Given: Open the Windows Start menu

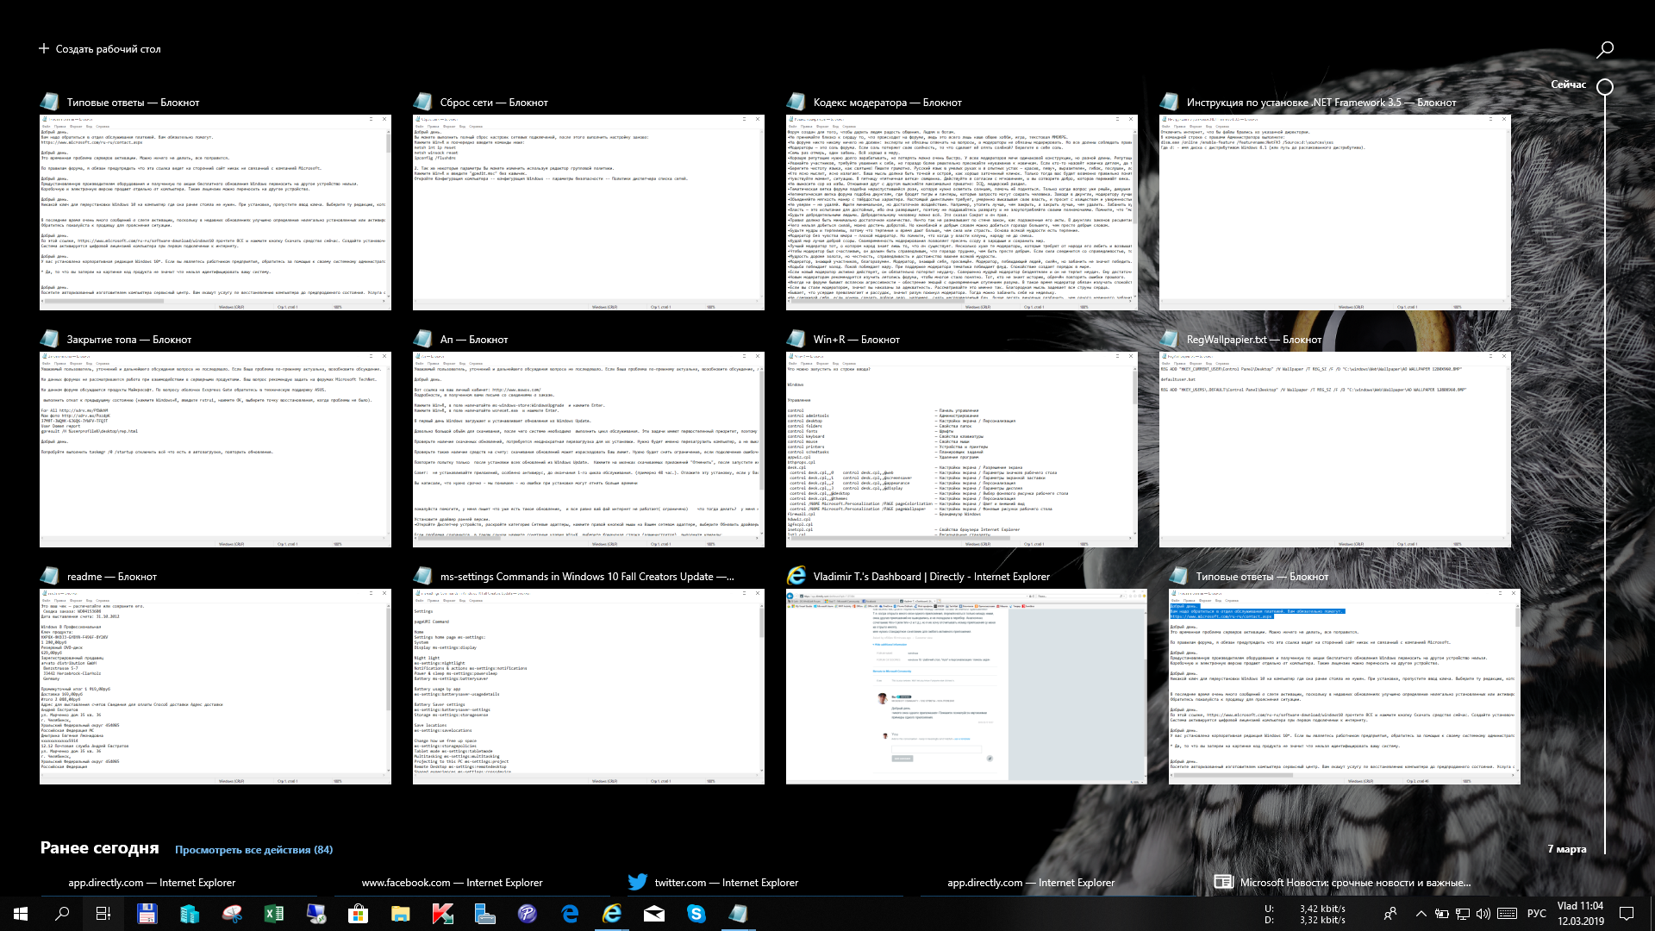Looking at the screenshot, I should click(x=21, y=914).
